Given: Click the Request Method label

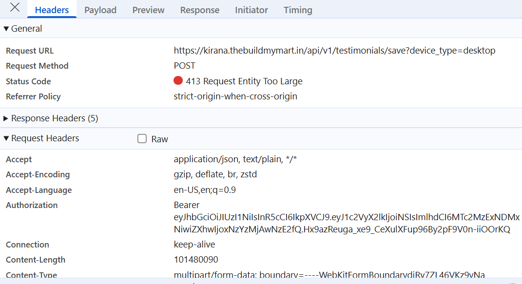Looking at the screenshot, I should tap(37, 66).
